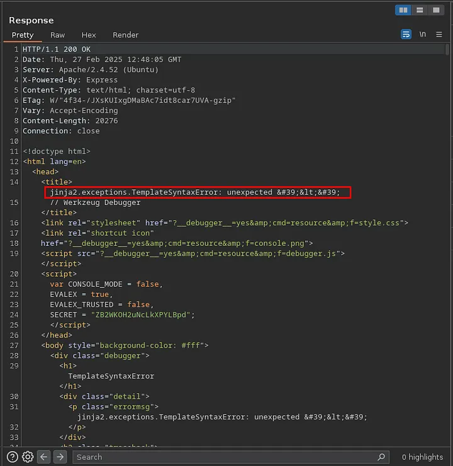Click the Content-Length: 20276 header
The height and width of the screenshot is (466, 453).
(x=70, y=121)
